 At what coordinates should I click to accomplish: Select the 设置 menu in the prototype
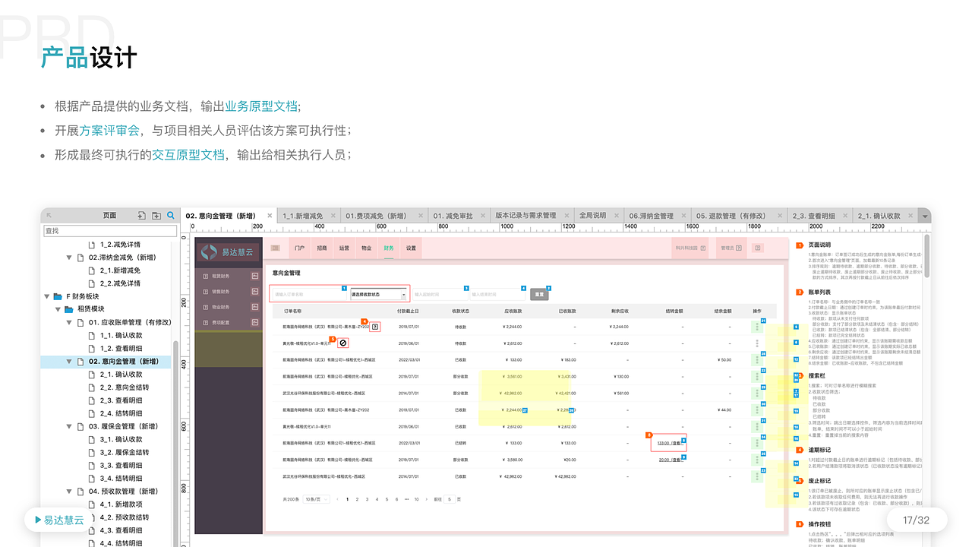tap(411, 248)
